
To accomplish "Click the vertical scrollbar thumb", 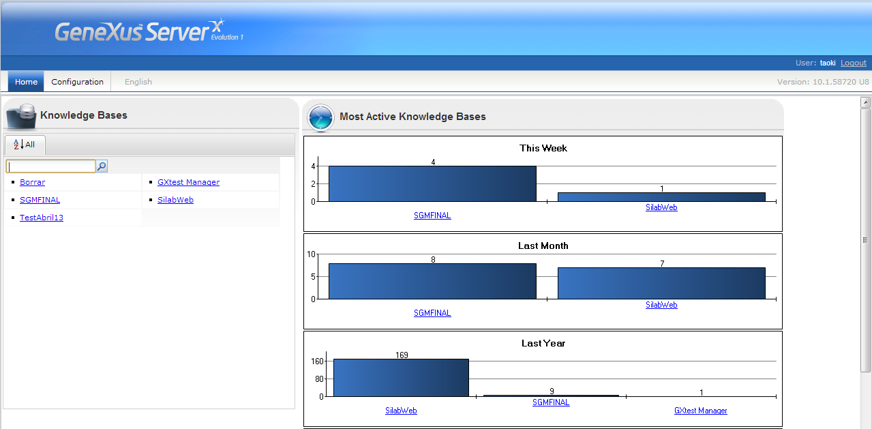I will [x=866, y=240].
